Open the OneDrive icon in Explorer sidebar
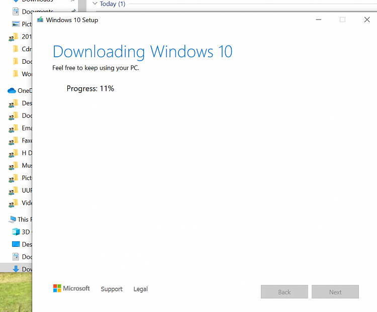The image size is (377, 312). point(12,91)
